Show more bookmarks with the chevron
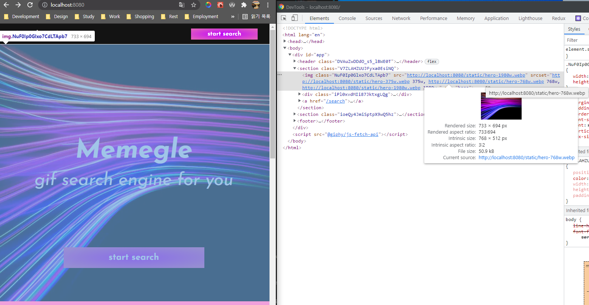 (x=232, y=17)
